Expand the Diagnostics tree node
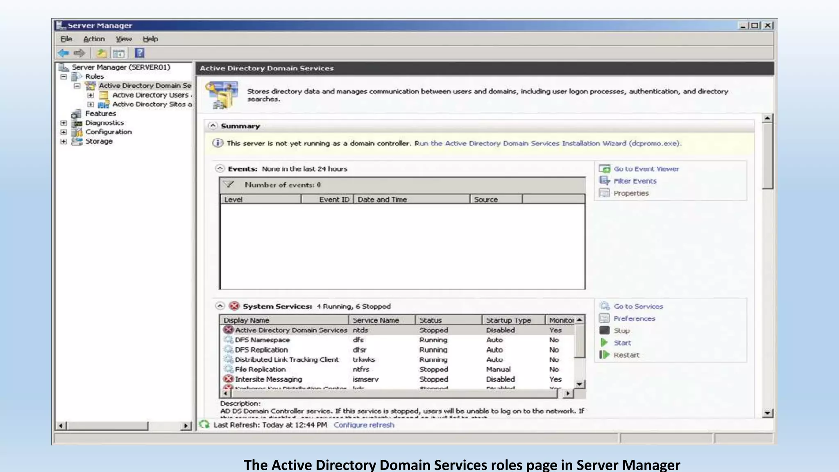This screenshot has height=472, width=839. tap(63, 123)
